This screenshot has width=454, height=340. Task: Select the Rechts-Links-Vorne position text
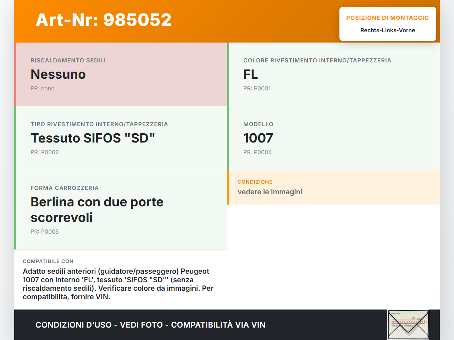tap(387, 30)
